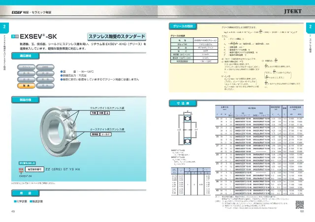Click the orange highlighted "腐食" environment pill
The width and height of the screenshot is (315, 222).
coord(26,86)
